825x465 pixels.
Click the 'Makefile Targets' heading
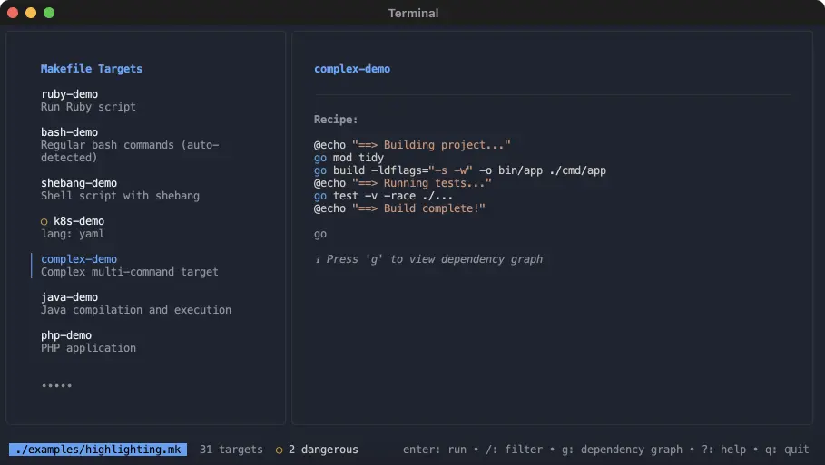coord(92,69)
